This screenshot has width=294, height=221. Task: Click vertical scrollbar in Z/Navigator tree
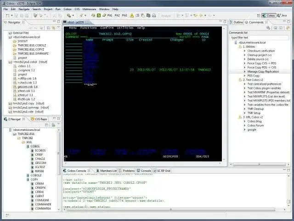[x=59, y=152]
